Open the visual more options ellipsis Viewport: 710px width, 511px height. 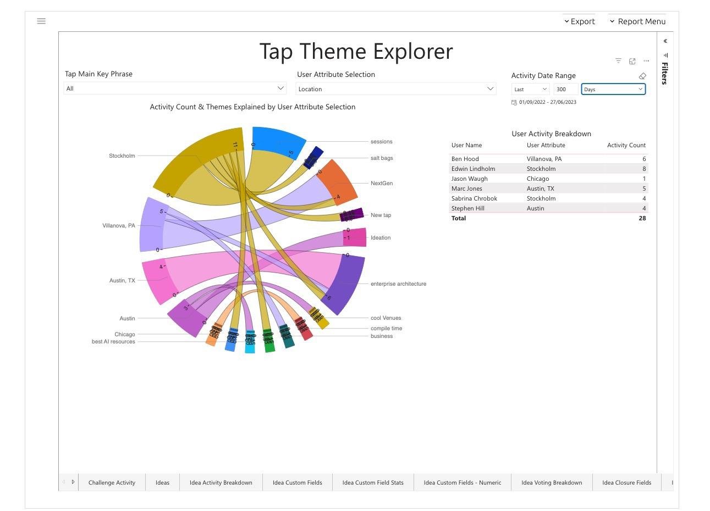[x=646, y=61]
